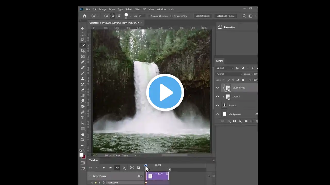Select the Horizontal Type tool

82,118
